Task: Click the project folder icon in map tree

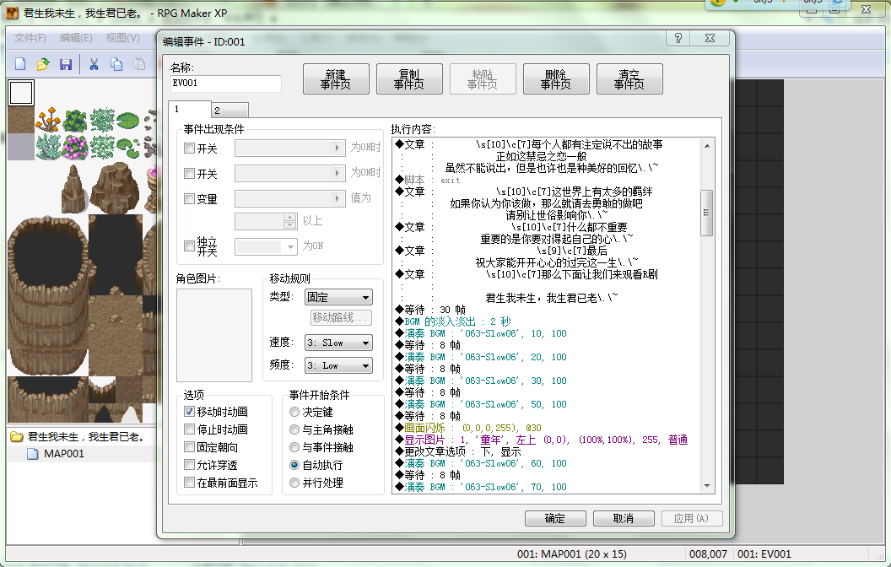Action: [17, 437]
